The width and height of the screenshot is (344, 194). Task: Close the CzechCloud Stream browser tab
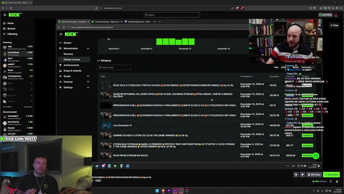pos(31,3)
